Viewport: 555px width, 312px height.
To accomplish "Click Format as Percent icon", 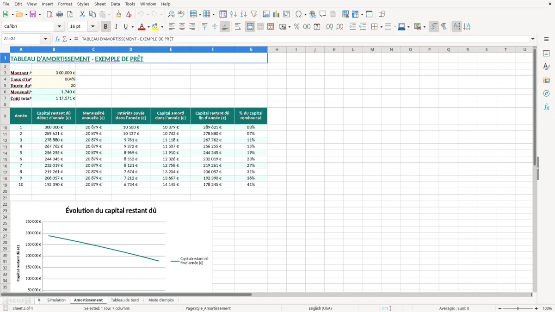I will pyautogui.click(x=296, y=27).
